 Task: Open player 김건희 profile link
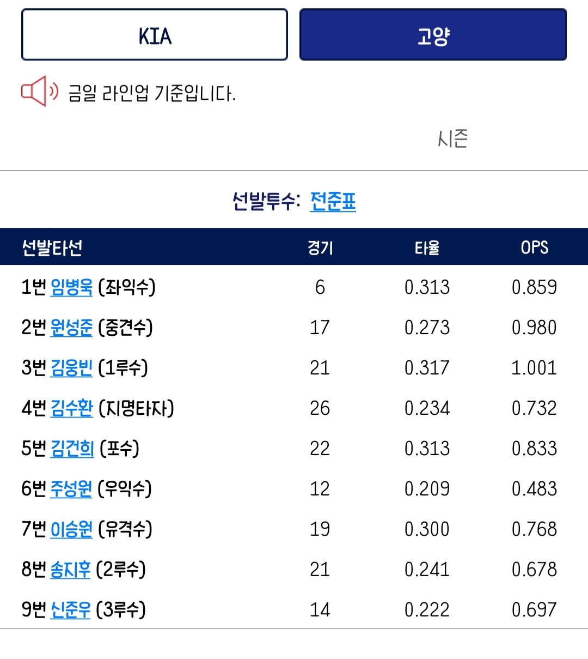click(x=72, y=449)
